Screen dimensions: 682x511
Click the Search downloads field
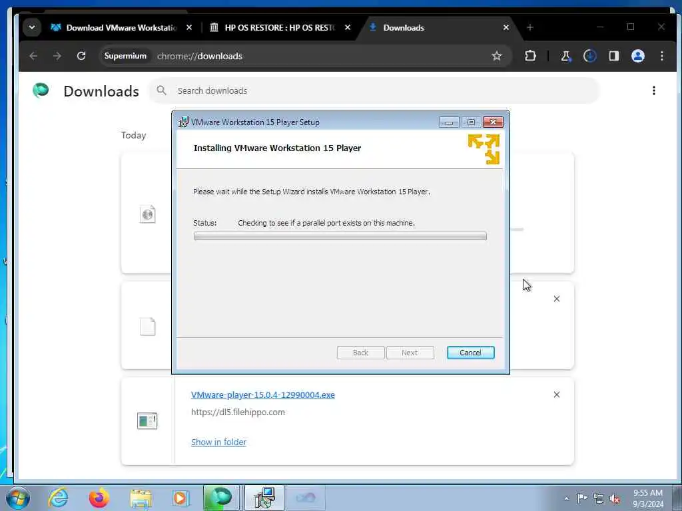pyautogui.click(x=374, y=90)
